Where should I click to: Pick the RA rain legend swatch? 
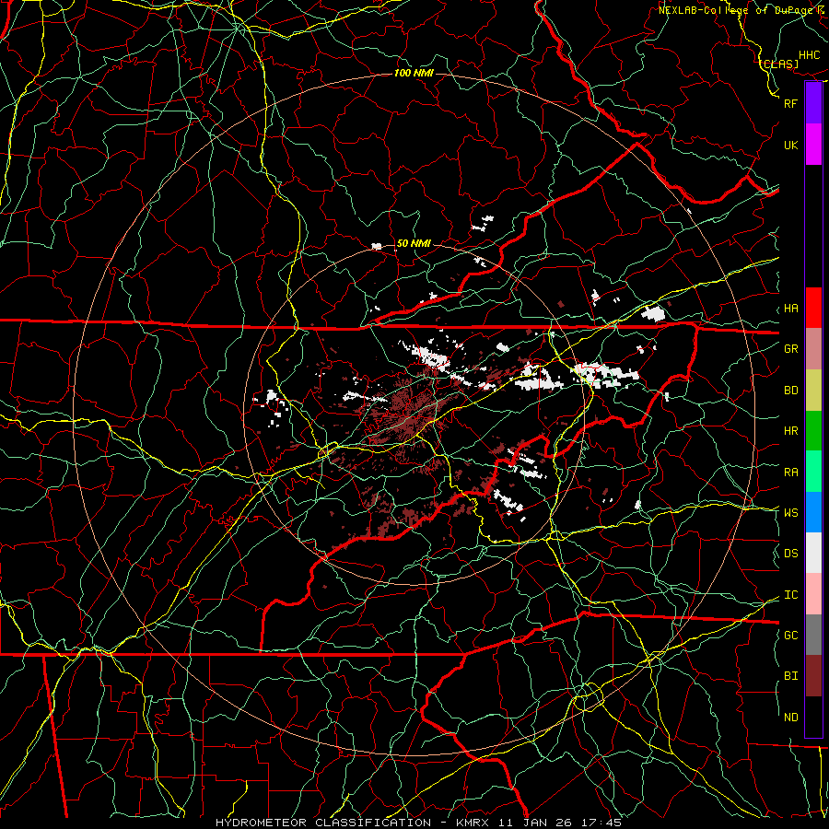813,471
